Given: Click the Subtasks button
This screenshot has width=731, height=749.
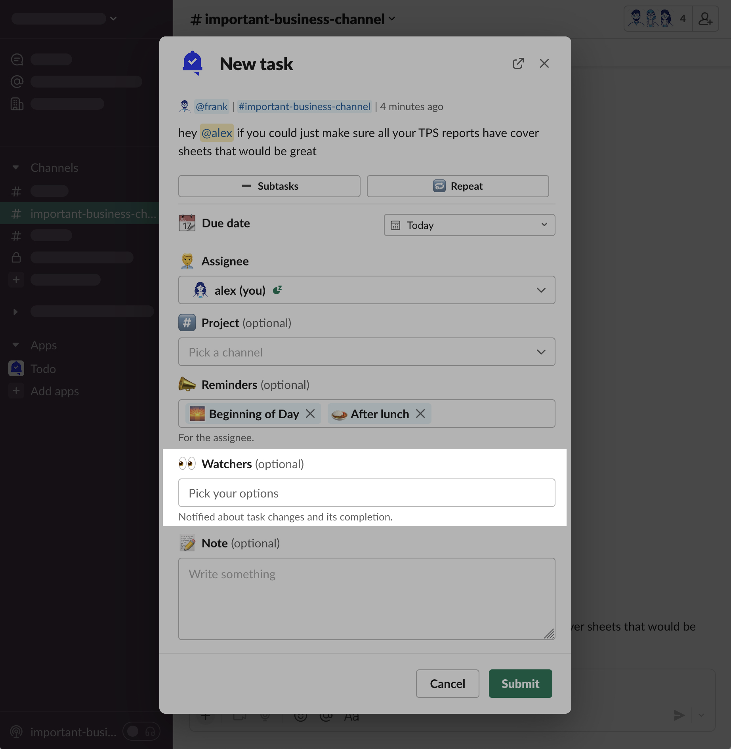Looking at the screenshot, I should pos(269,186).
